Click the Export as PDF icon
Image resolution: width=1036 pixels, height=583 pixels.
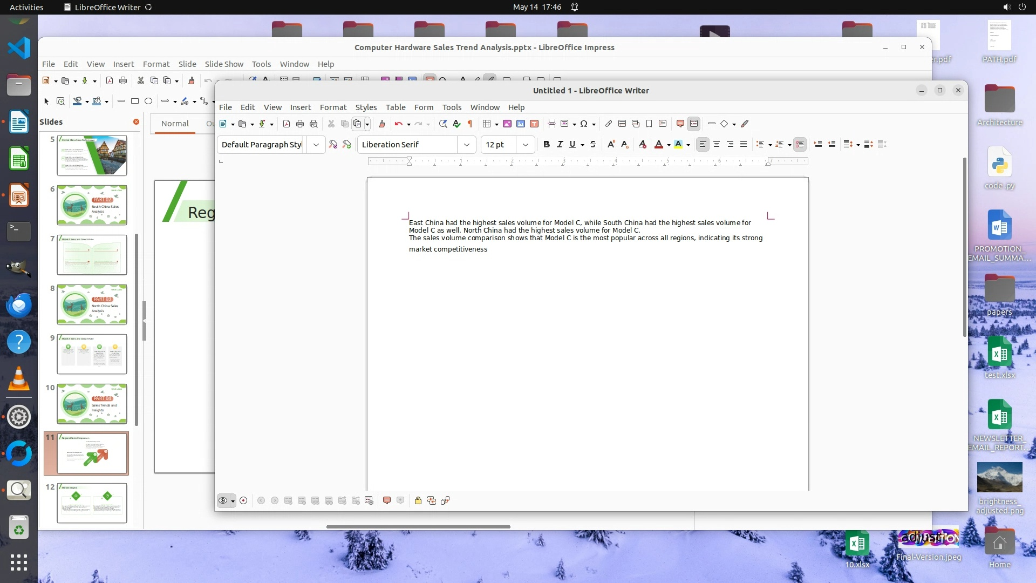286,124
